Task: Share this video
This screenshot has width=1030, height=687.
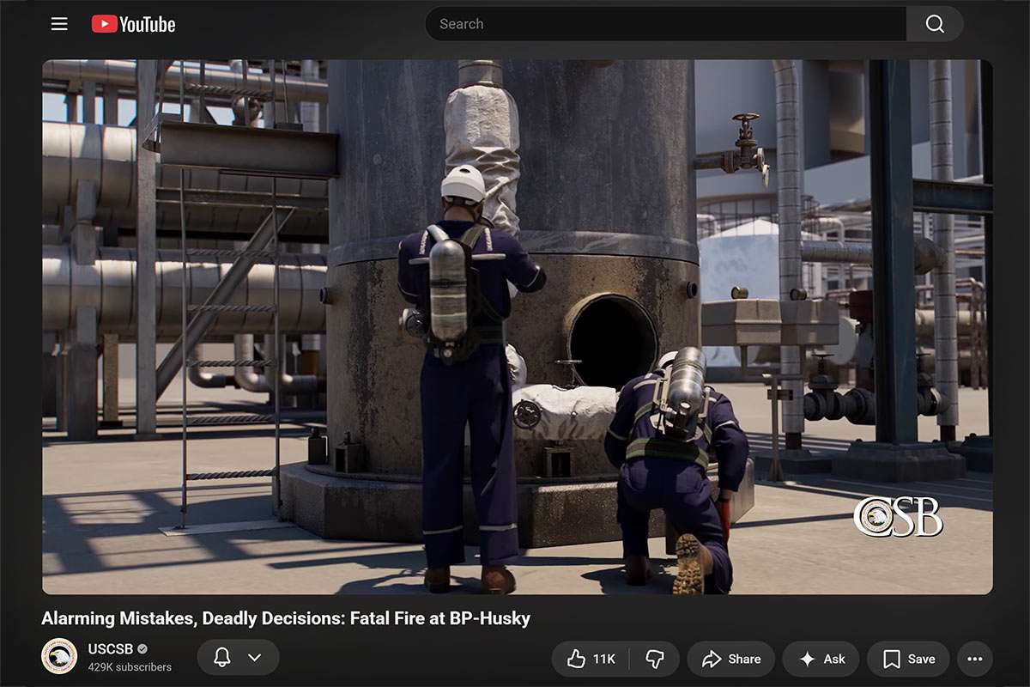Action: [731, 659]
